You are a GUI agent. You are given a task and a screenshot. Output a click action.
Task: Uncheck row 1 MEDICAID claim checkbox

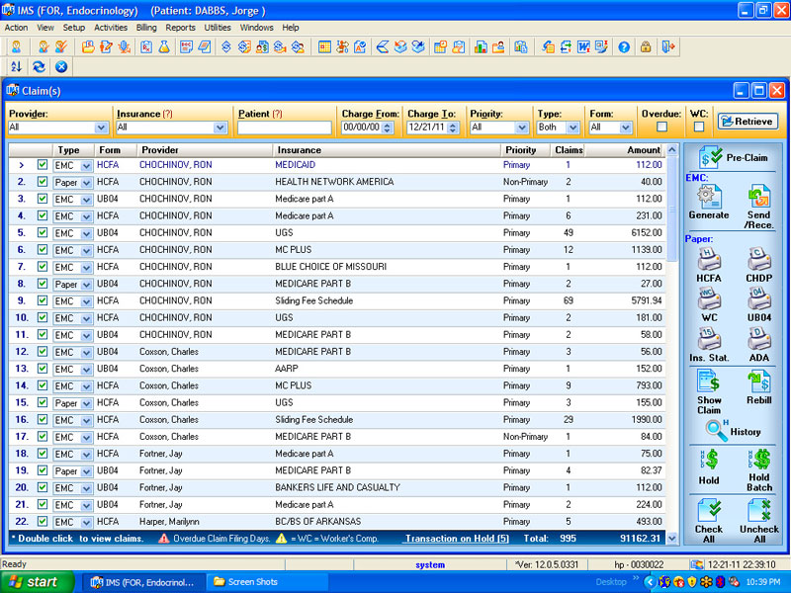click(x=43, y=165)
